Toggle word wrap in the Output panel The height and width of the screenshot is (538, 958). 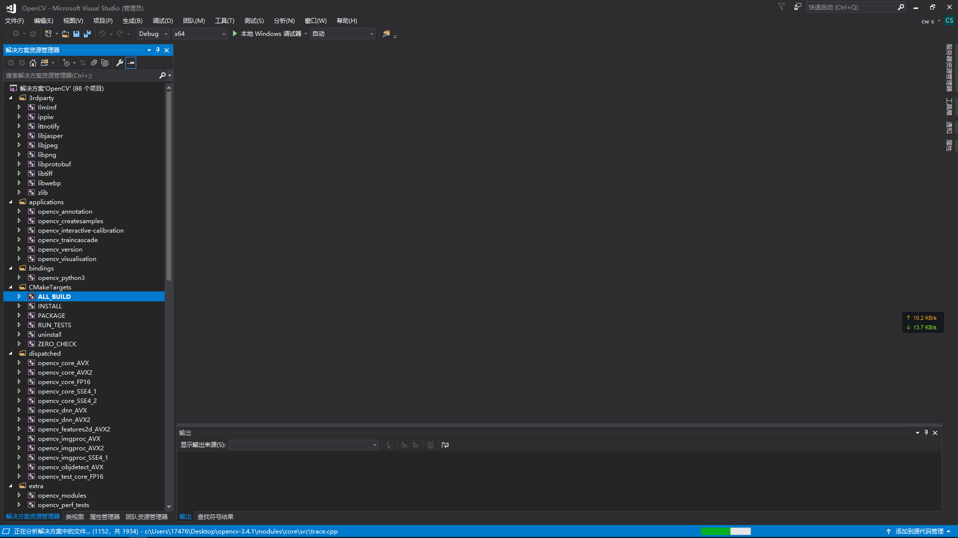point(445,445)
